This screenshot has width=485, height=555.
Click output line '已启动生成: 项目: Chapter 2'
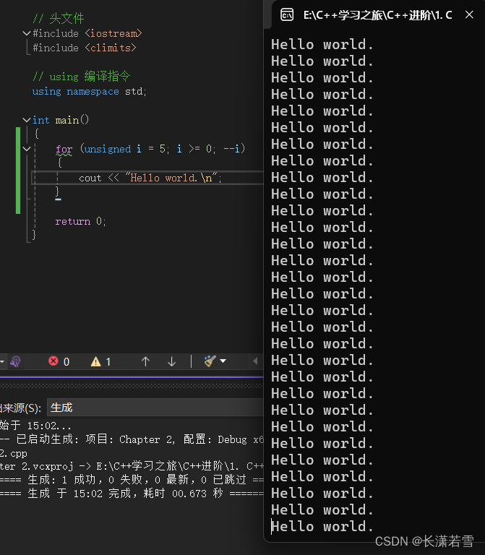[x=132, y=439]
